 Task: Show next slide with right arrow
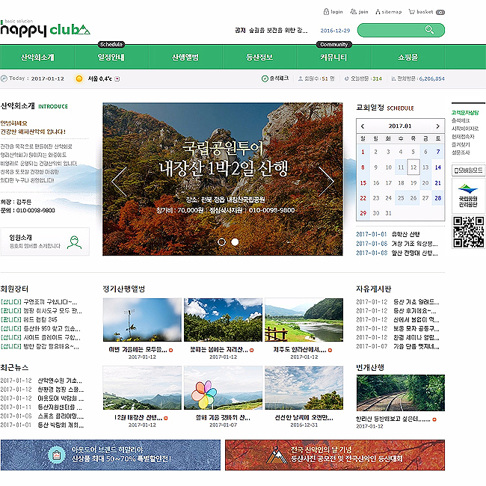click(x=326, y=182)
